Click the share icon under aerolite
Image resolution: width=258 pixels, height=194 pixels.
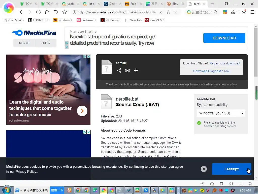pos(119,70)
